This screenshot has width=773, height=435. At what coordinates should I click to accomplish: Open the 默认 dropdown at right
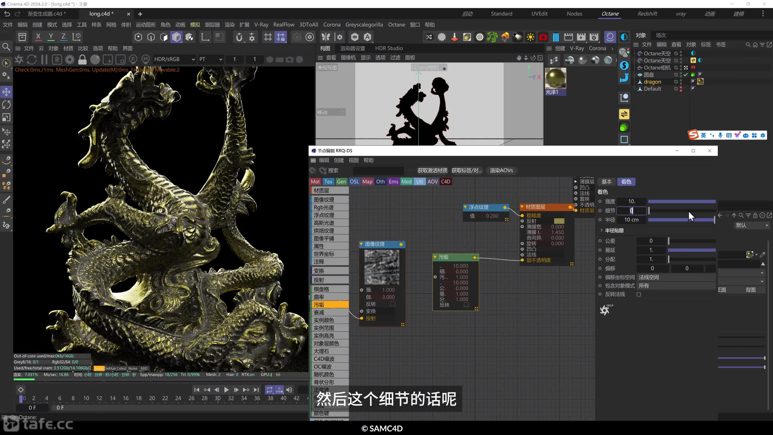(752, 225)
